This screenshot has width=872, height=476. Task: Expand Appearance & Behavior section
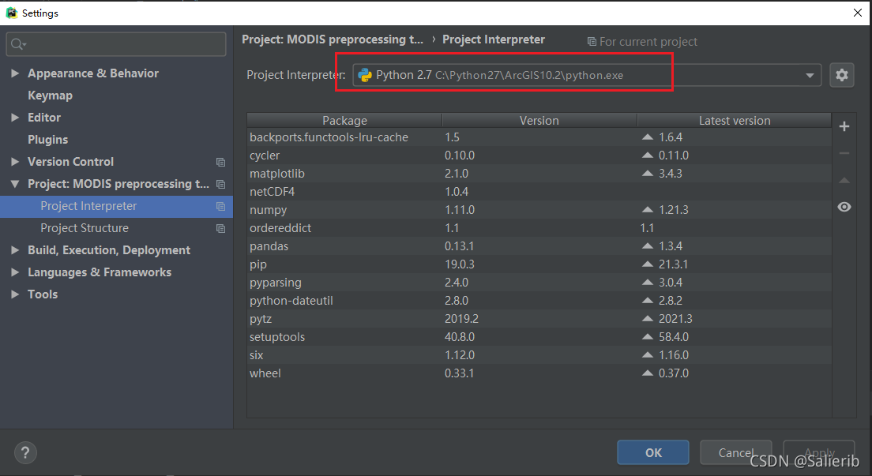pos(15,73)
